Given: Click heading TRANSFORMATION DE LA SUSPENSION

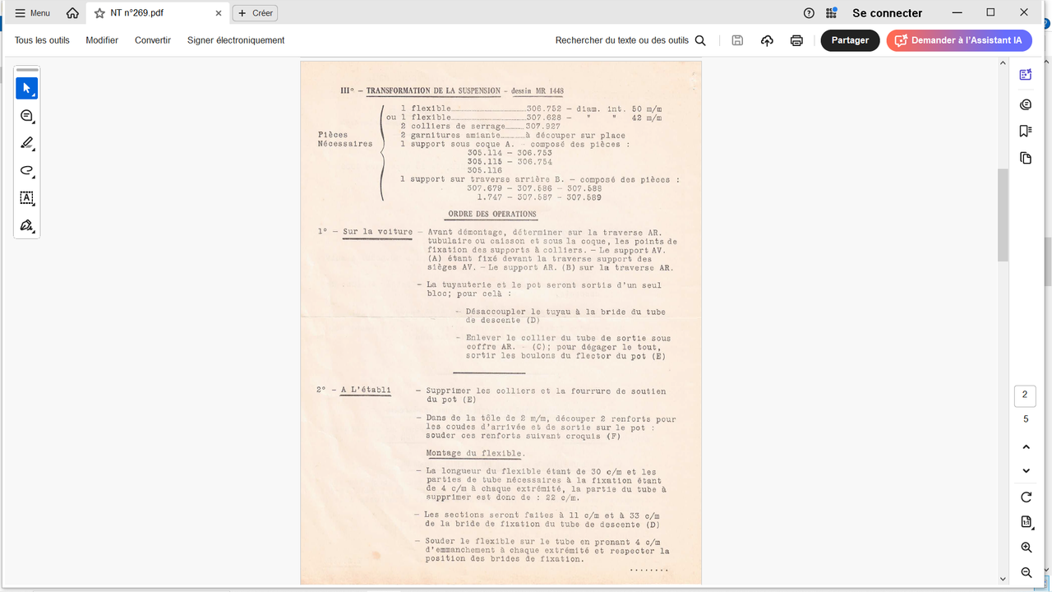Looking at the screenshot, I should 433,90.
